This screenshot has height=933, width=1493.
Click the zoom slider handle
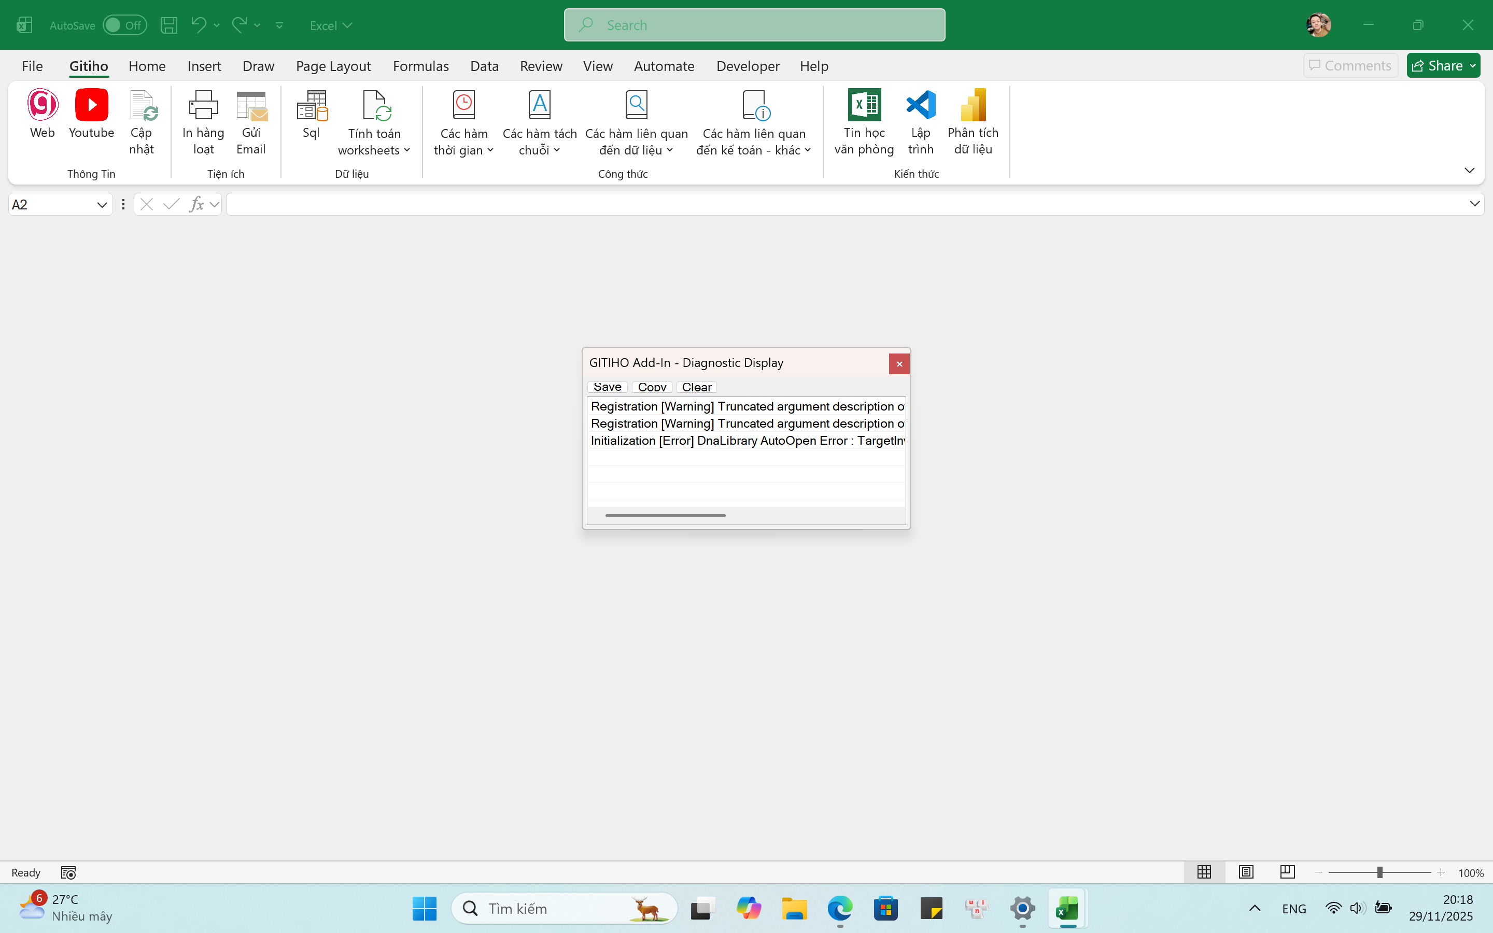click(1379, 872)
